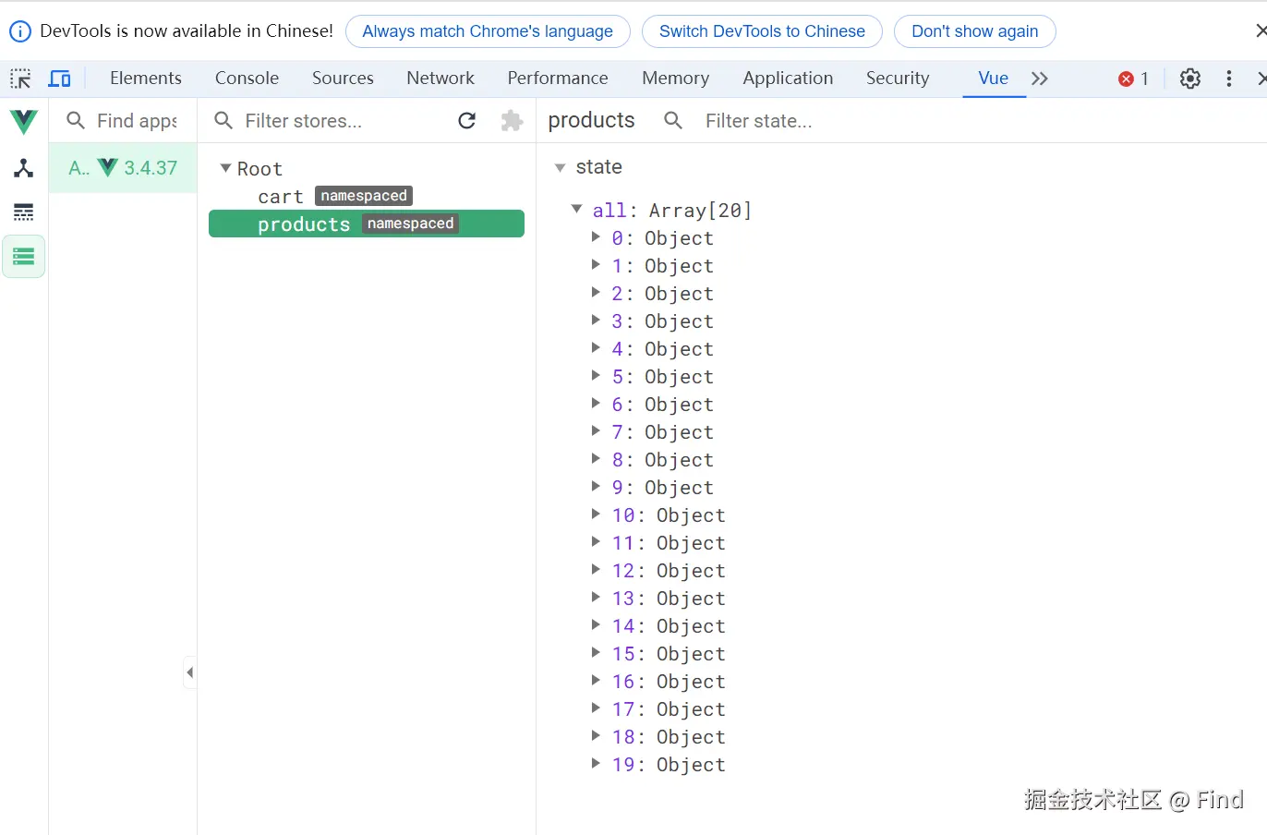
Task: Expand array item 12 Object
Action: pos(596,570)
